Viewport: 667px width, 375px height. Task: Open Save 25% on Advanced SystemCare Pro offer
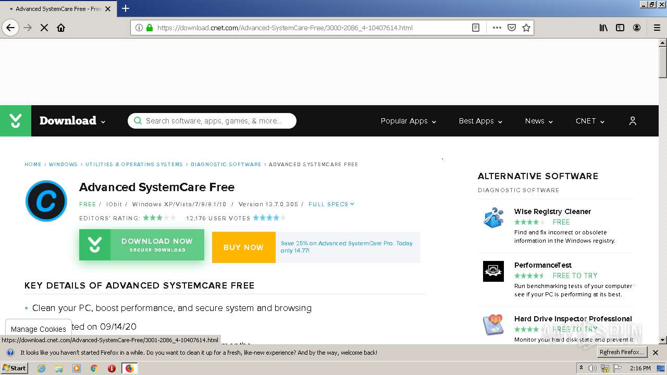[x=347, y=247]
